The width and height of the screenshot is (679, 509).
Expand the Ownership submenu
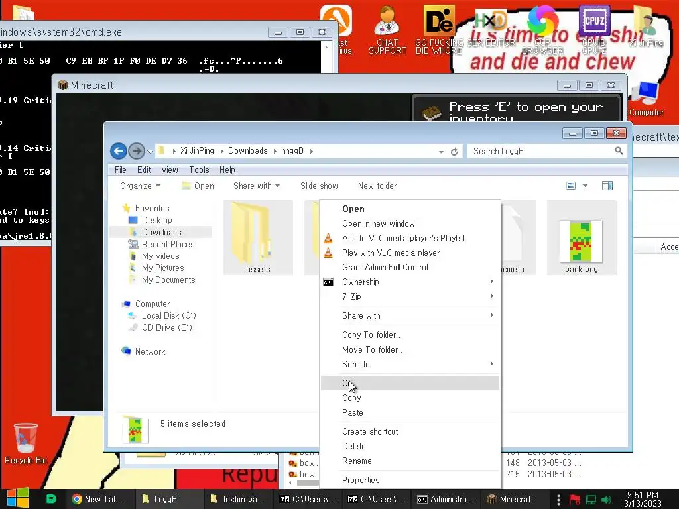(x=410, y=282)
